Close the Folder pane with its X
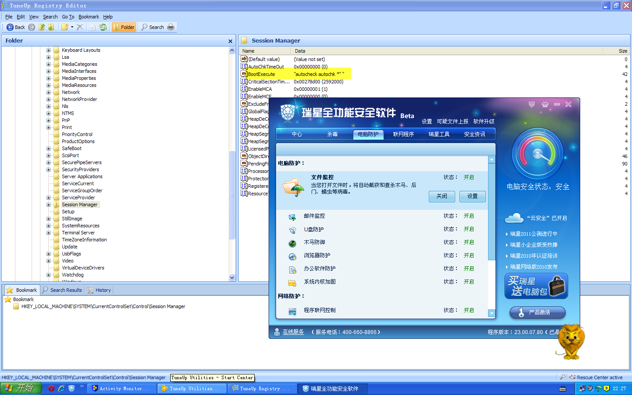The width and height of the screenshot is (632, 395). point(230,41)
